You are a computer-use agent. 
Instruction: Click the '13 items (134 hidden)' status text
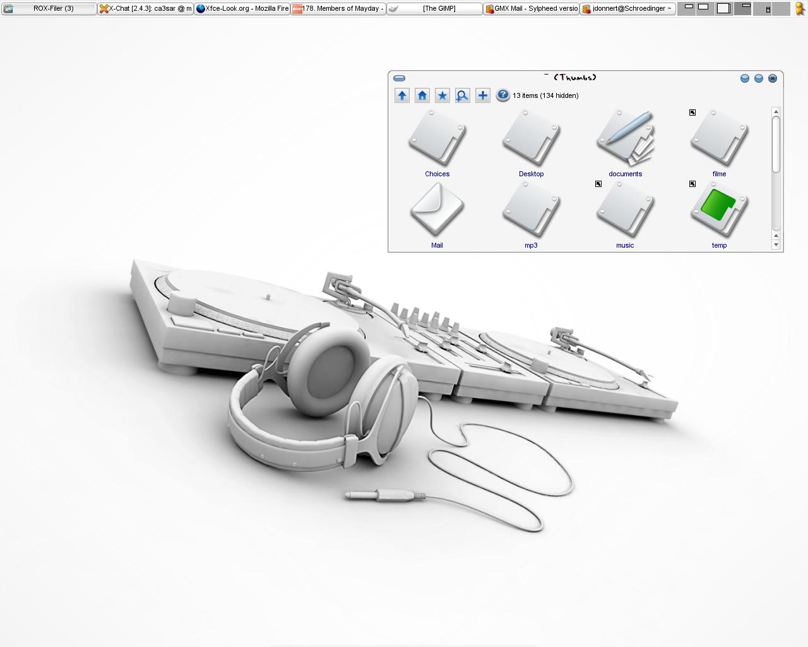545,95
